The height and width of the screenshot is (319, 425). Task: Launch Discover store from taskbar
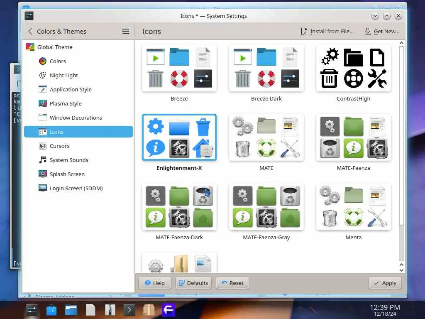click(x=51, y=310)
